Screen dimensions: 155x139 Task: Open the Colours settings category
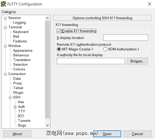[19, 69]
